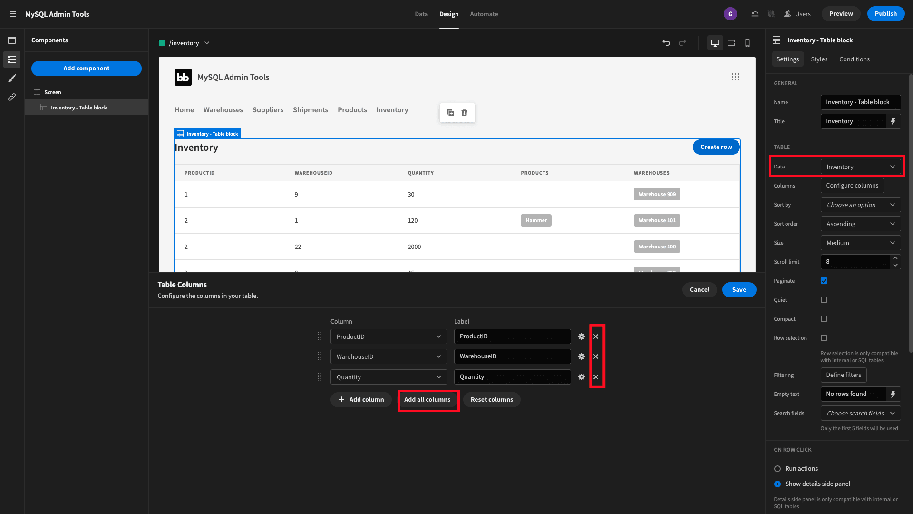Open the Choose search fields dropdown
Image resolution: width=913 pixels, height=514 pixels.
coord(861,413)
